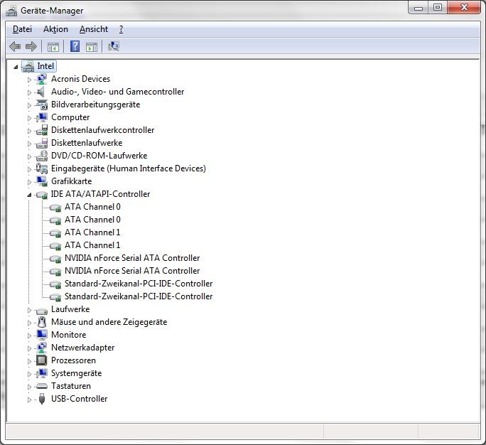Toggle the action pane toolbar icon
This screenshot has height=445, width=486.
92,47
